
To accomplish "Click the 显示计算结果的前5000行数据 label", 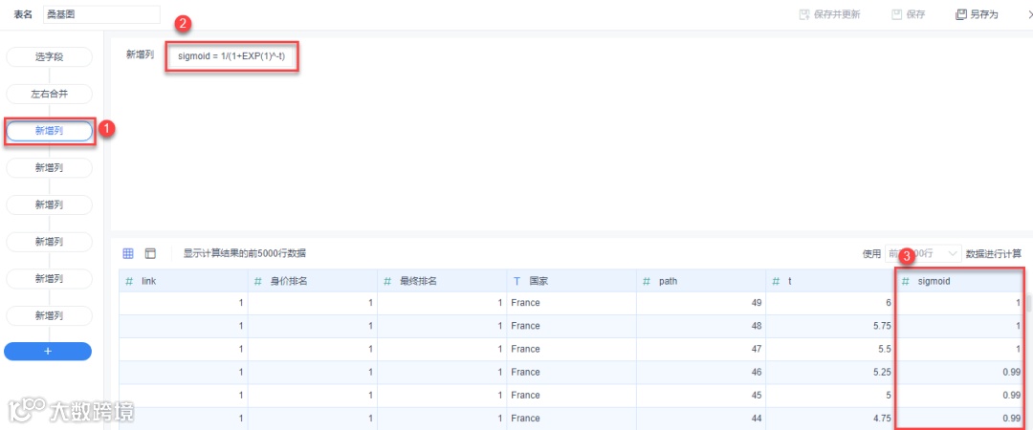I will pyautogui.click(x=244, y=253).
